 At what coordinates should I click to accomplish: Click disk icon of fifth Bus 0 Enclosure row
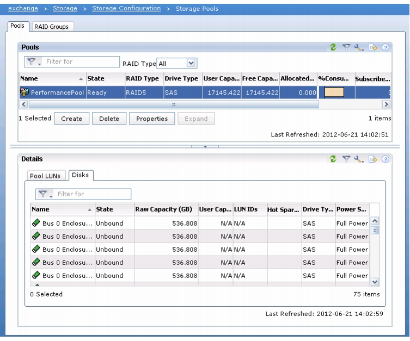pos(36,275)
